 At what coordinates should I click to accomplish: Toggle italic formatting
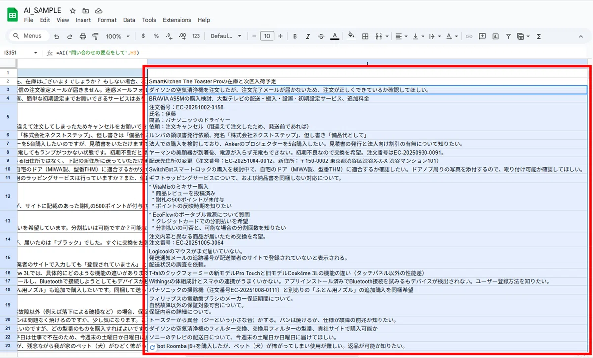click(x=308, y=36)
